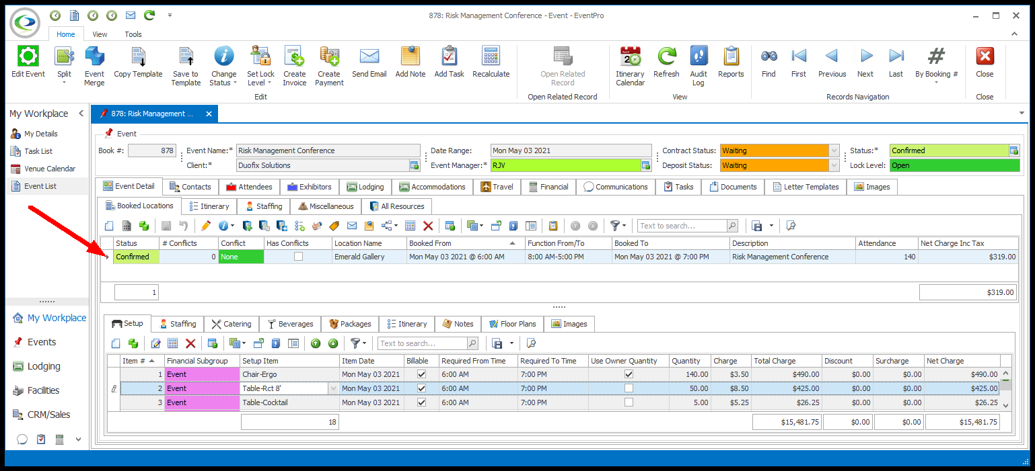
Task: Click Add Note in the ribbon
Action: (411, 62)
